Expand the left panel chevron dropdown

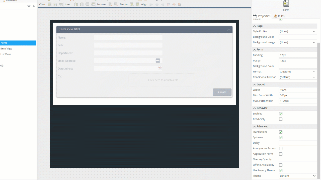tap(29, 6)
